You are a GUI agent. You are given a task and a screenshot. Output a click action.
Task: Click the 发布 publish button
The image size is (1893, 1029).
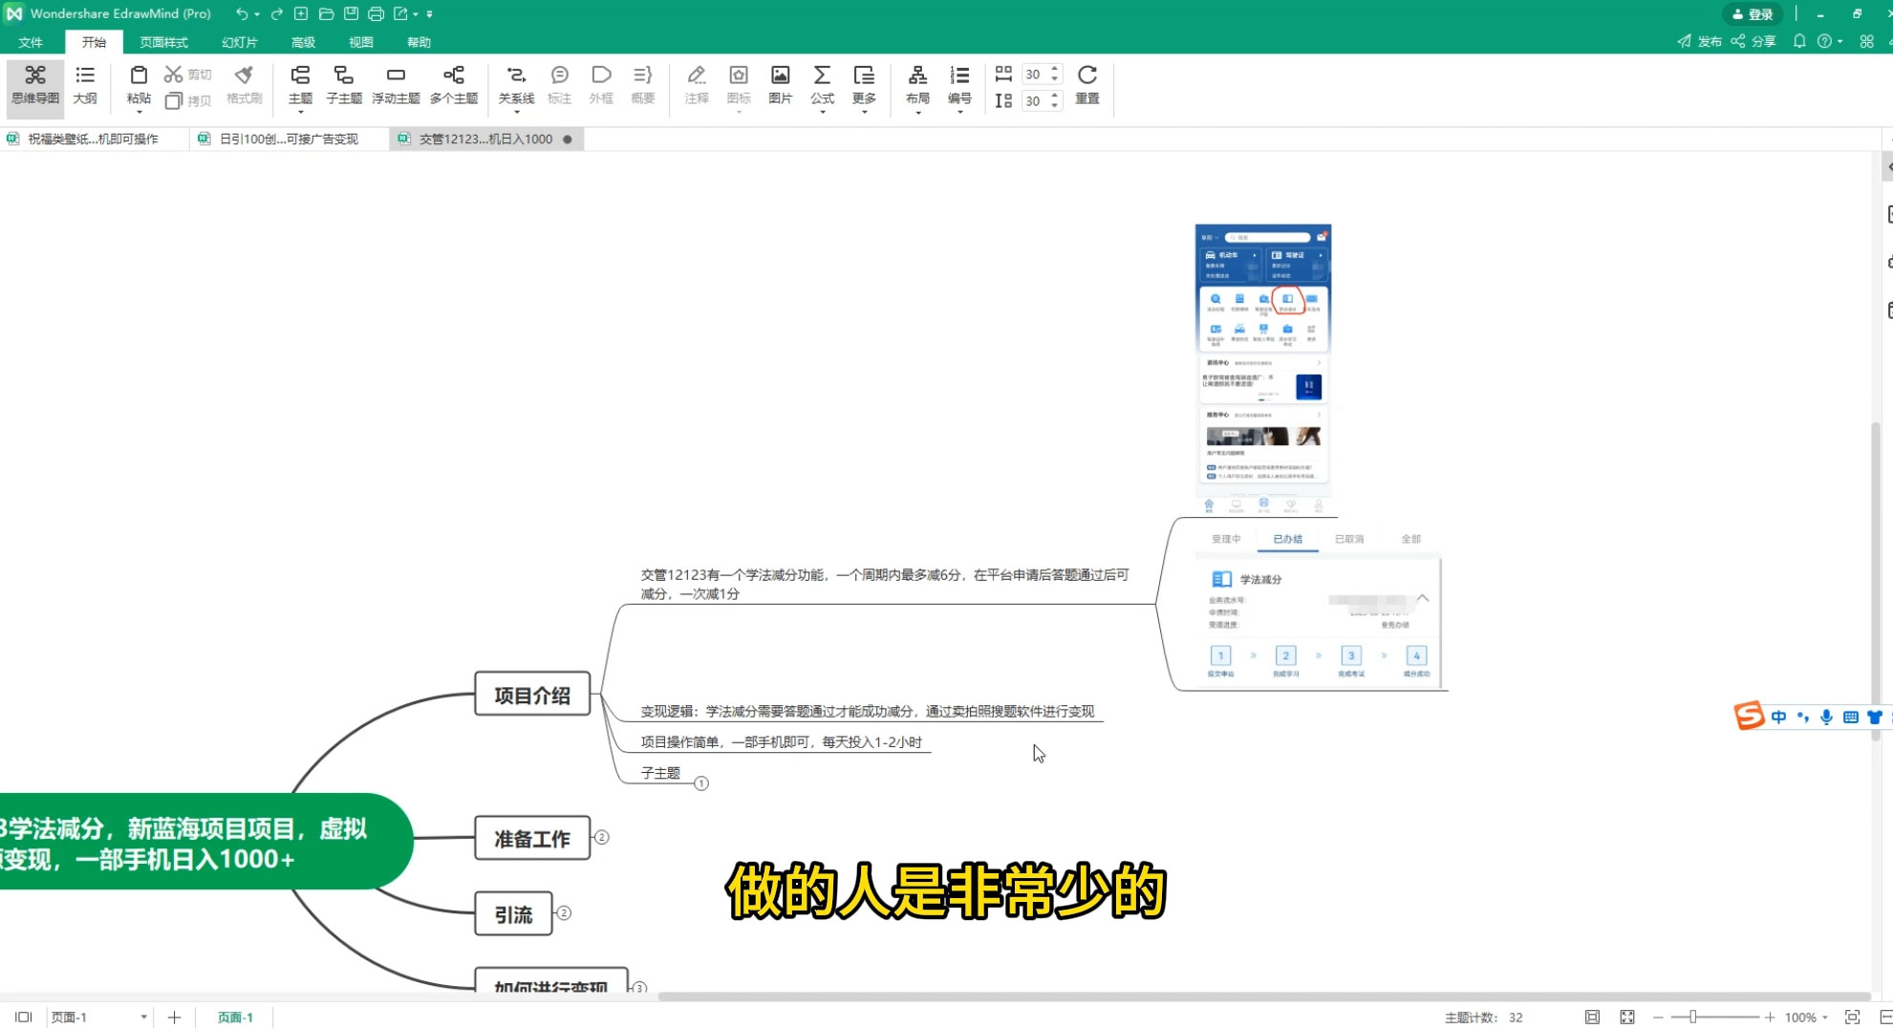click(1705, 41)
